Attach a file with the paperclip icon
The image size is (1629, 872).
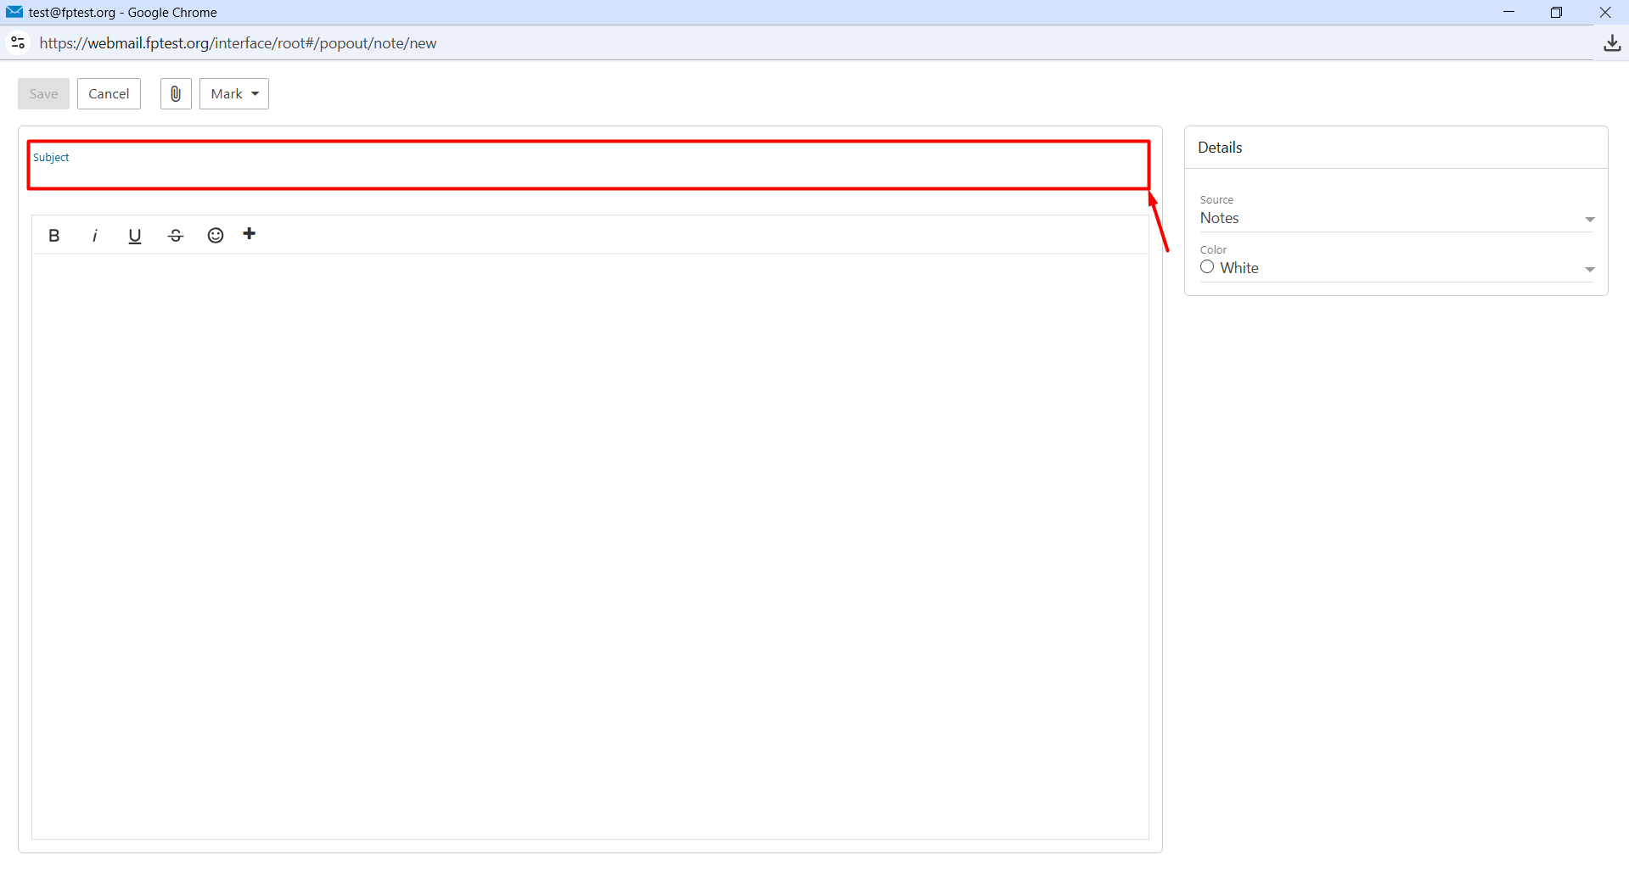[x=176, y=93]
